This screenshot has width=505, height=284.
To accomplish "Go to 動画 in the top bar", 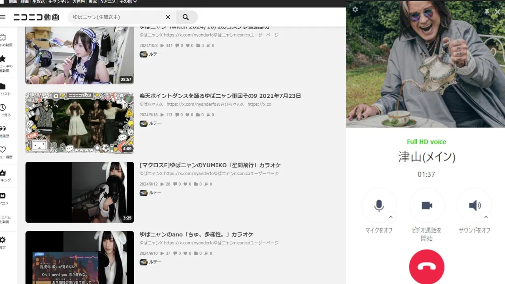I will [x=13, y=2].
